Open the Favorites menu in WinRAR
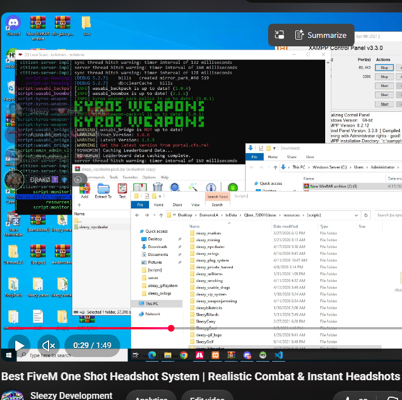Viewport: 402px width, 400px height. [x=130, y=177]
